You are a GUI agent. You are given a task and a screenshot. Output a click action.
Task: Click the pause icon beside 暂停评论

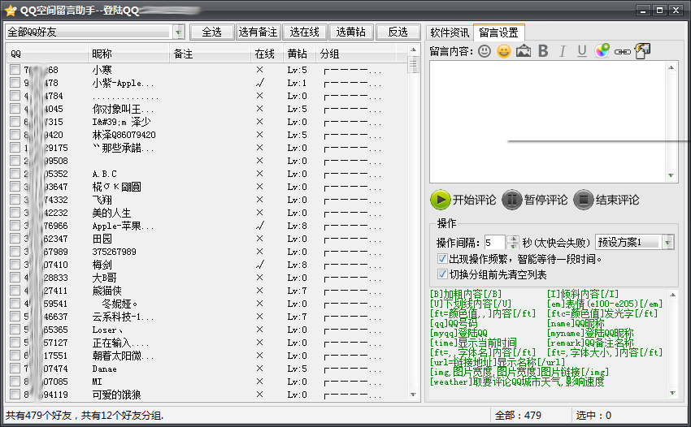pos(511,200)
